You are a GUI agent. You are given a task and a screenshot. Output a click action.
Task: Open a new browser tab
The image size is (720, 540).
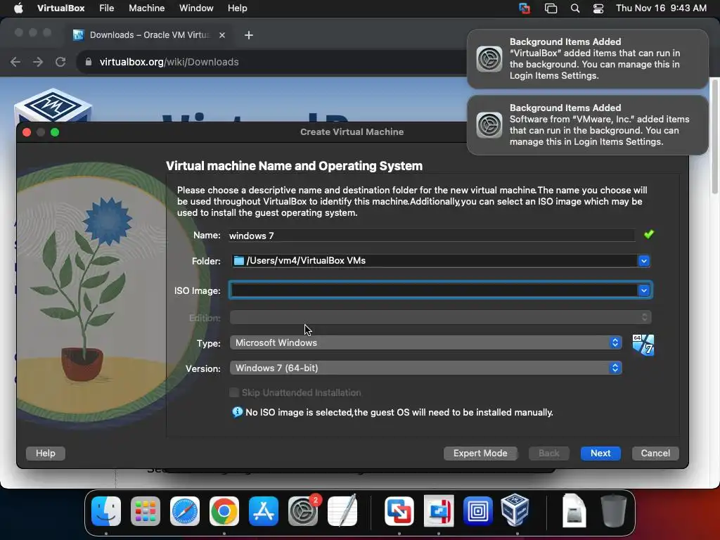click(249, 35)
